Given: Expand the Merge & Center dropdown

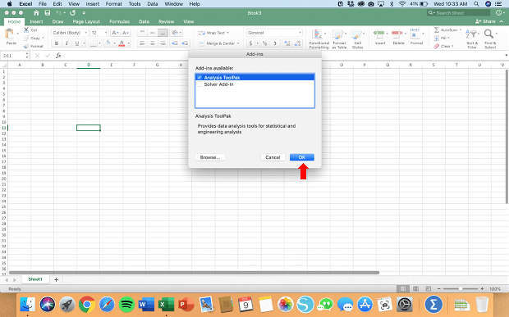Looking at the screenshot, I should coord(238,43).
